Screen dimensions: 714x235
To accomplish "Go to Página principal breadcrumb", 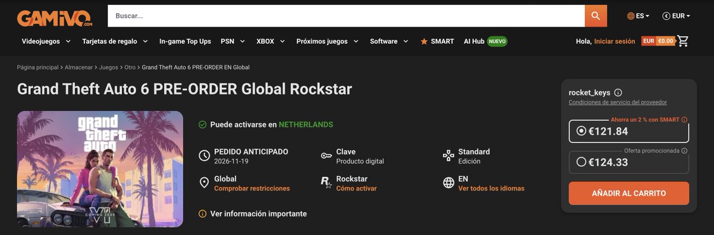I will (x=38, y=67).
